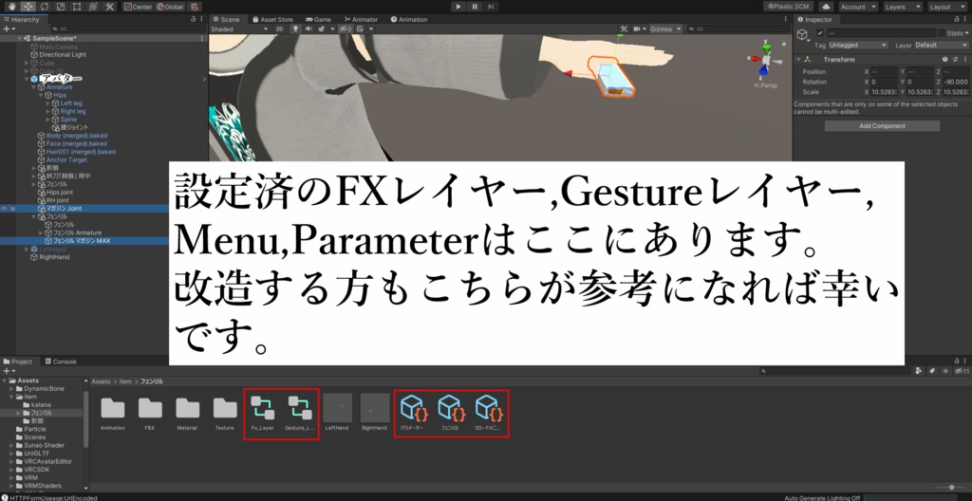The height and width of the screenshot is (501, 972).
Task: Switch to the Animator tab
Action: click(x=361, y=19)
